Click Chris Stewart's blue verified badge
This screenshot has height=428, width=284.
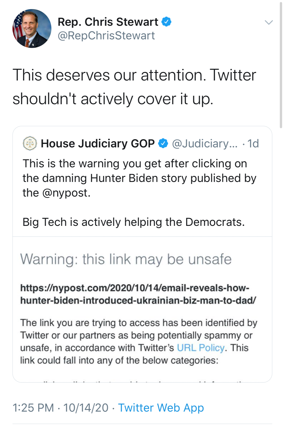(166, 22)
